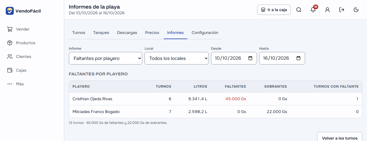Click the Informes de la playa title
The height and width of the screenshot is (141, 367).
pos(94,7)
